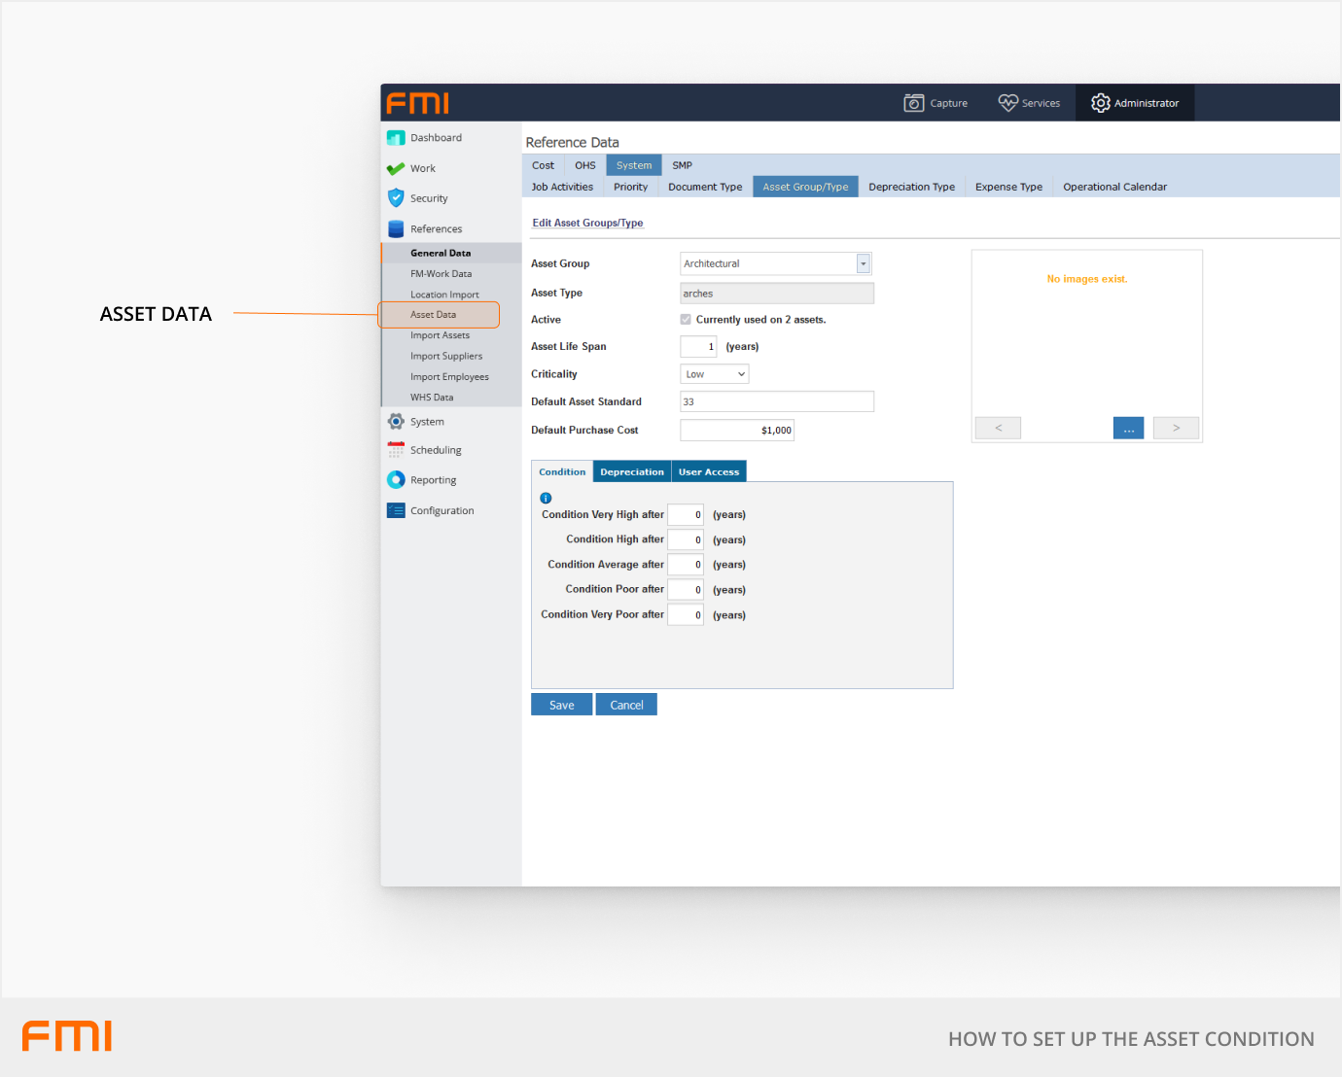Expand the Asset Group dropdown
Viewport: 1342px width, 1077px height.
click(x=863, y=264)
